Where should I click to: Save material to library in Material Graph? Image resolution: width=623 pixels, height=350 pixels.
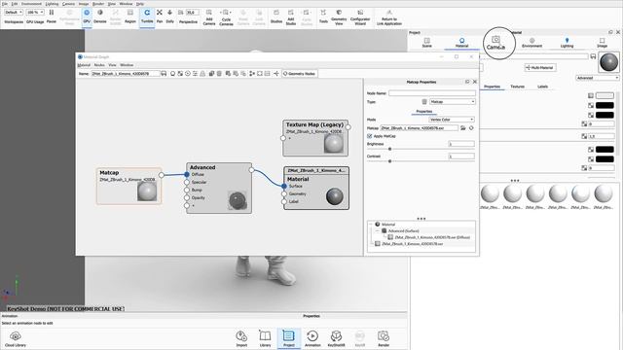coord(164,74)
